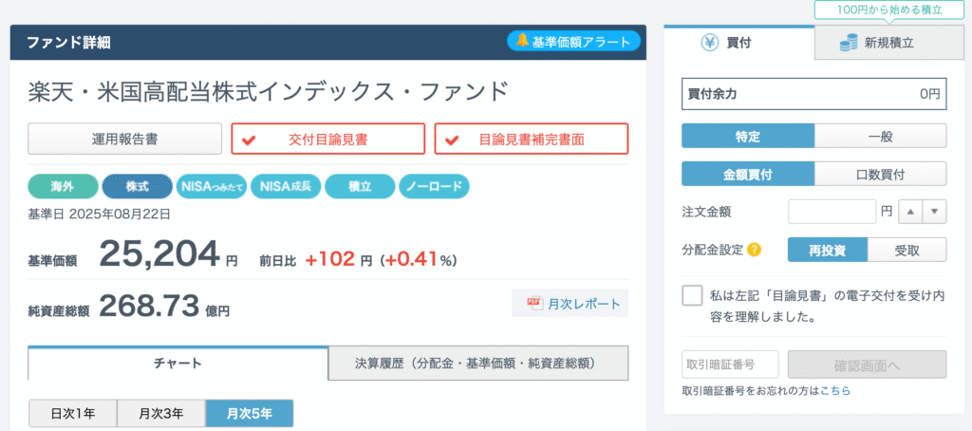Open the 運用報告書 document

point(124,139)
